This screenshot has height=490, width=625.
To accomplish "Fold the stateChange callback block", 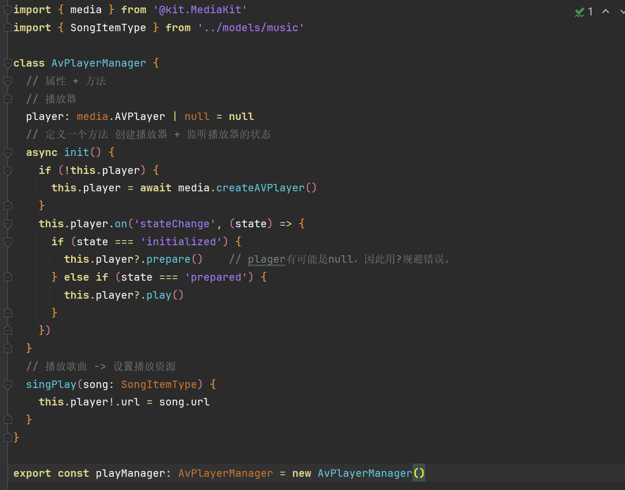I will 7,224.
